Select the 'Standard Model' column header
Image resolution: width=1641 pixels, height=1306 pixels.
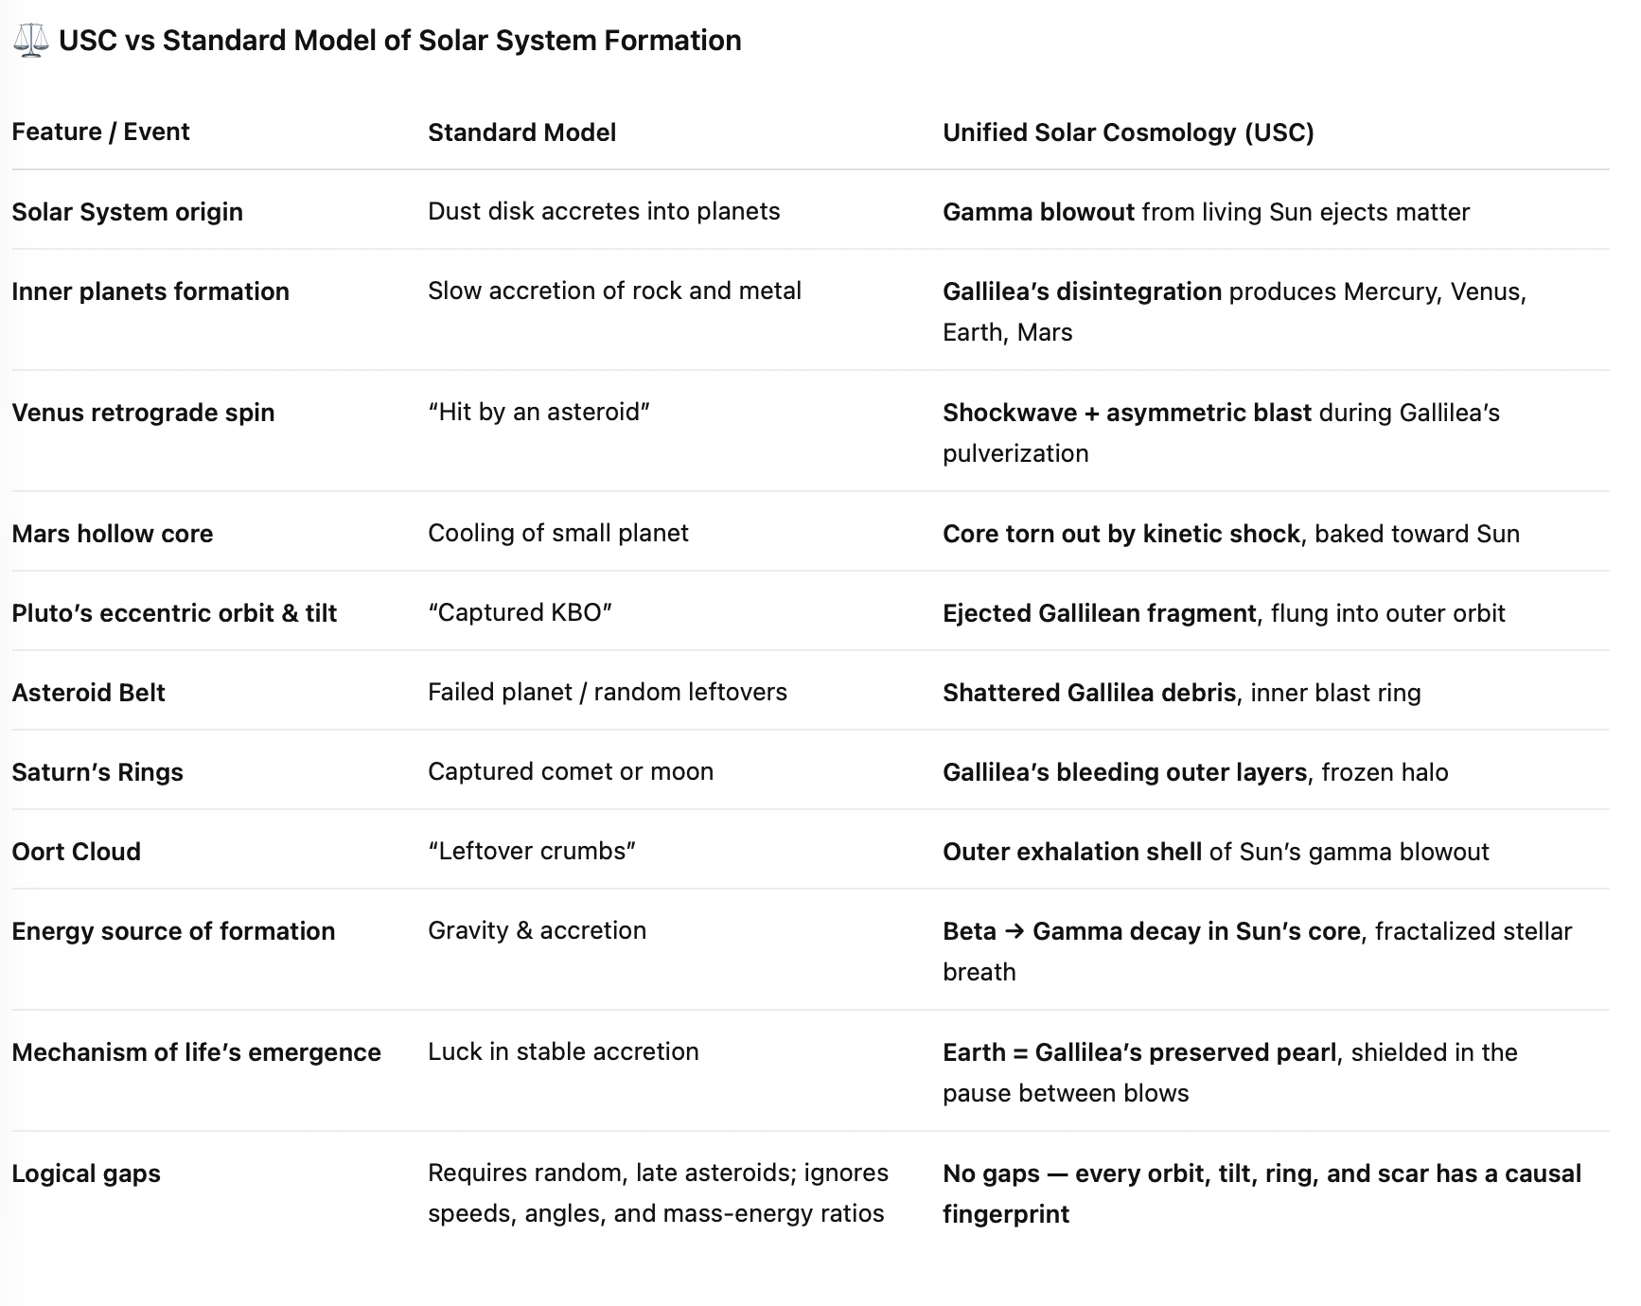(521, 132)
